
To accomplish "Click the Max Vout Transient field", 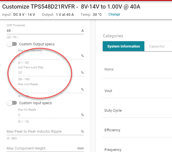I will tap(51, 56).
